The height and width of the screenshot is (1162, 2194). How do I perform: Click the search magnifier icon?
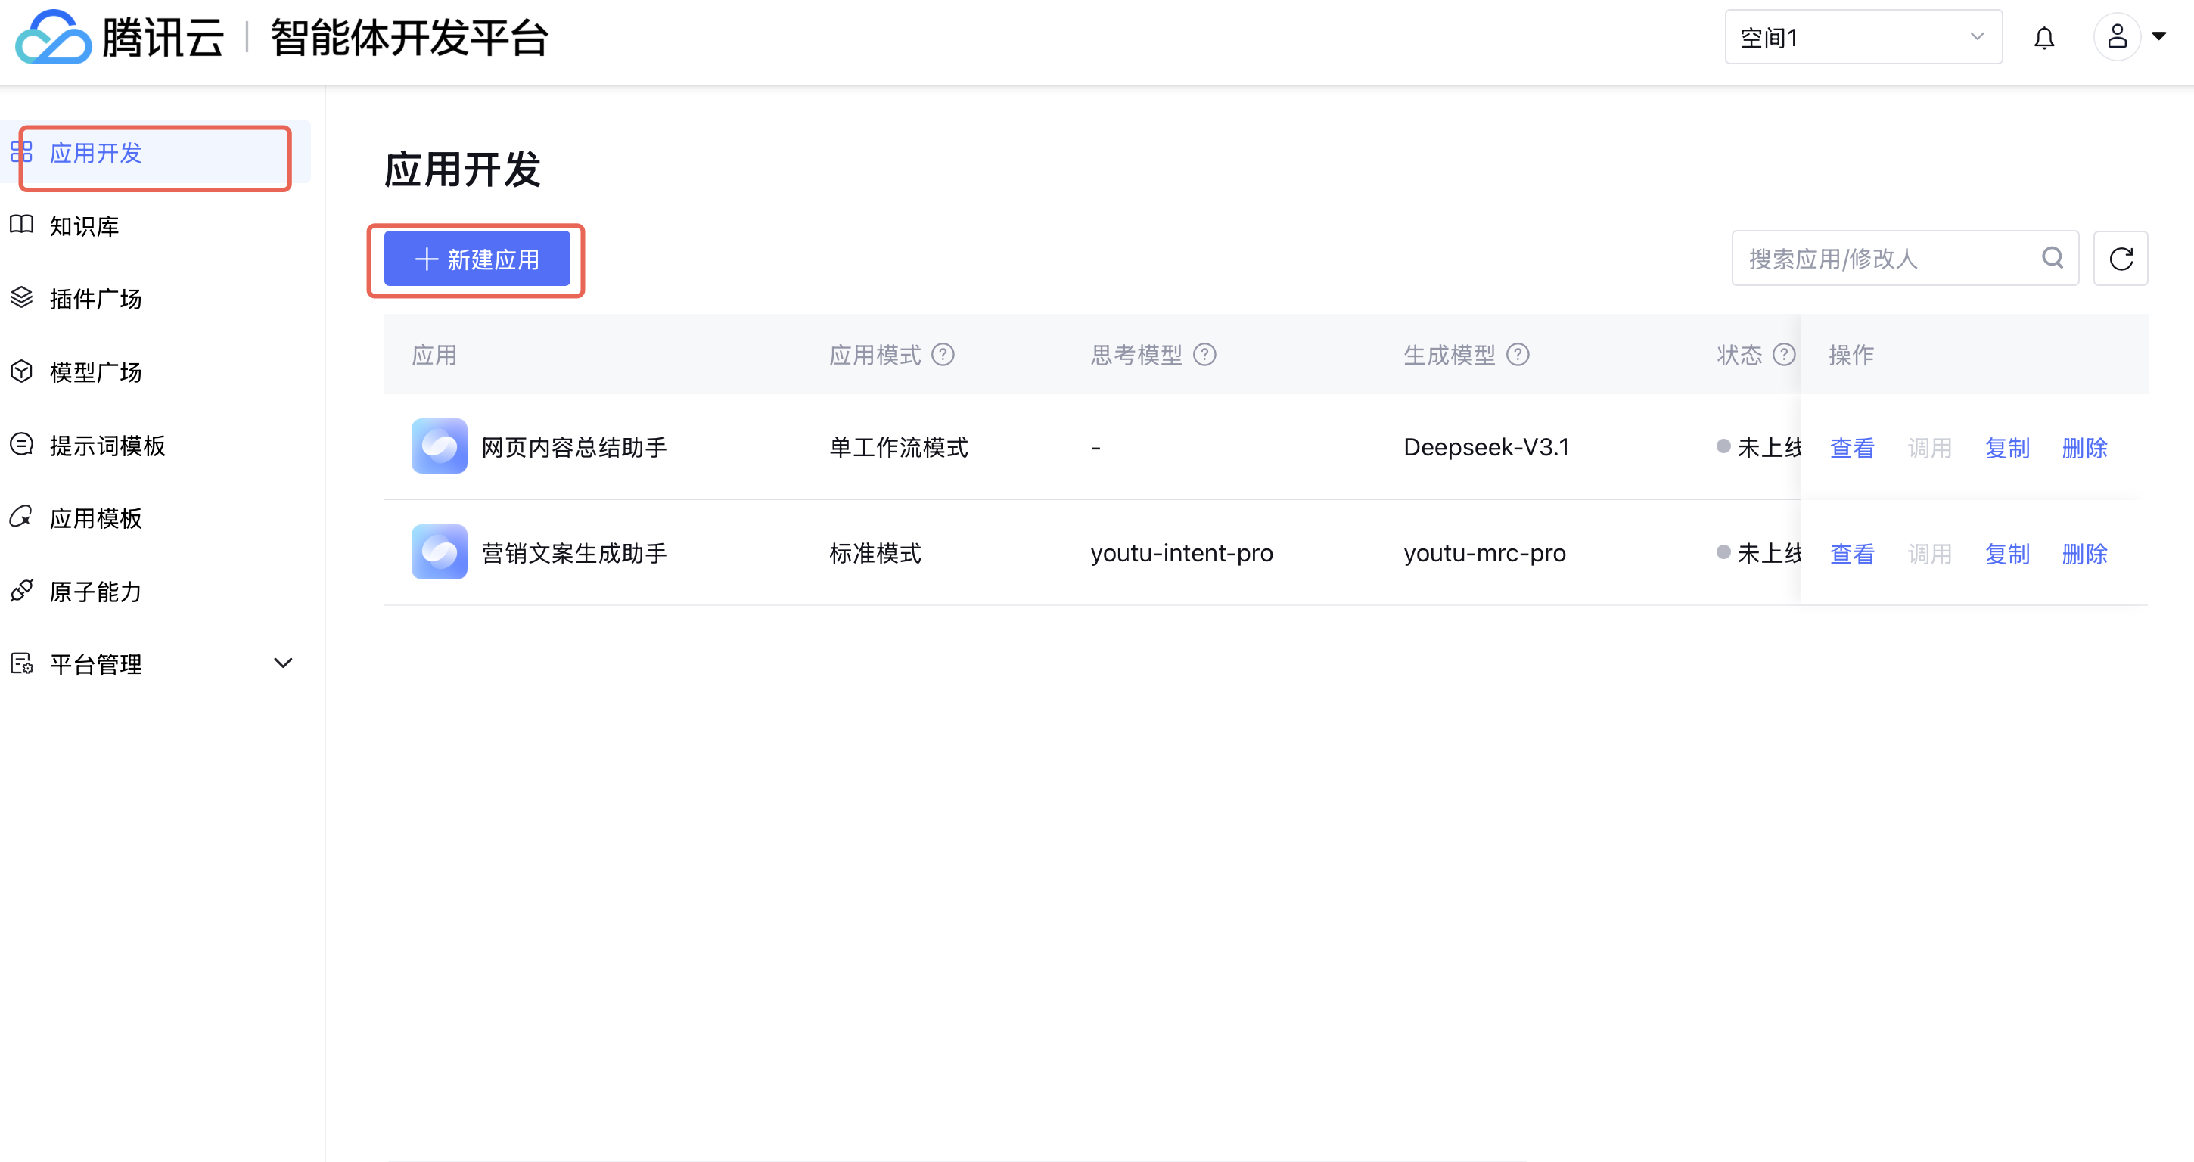coord(2053,257)
